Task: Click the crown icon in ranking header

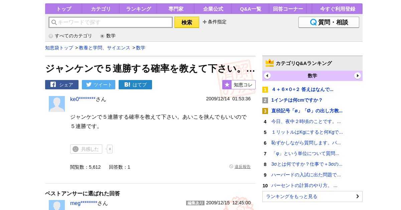Action: pyautogui.click(x=270, y=63)
